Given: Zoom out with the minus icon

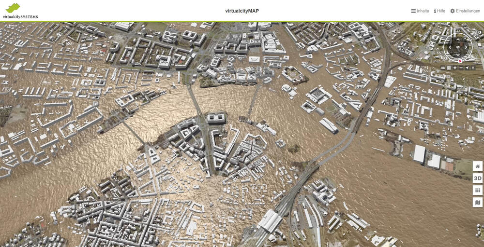Looking at the screenshot, I should click(461, 68).
